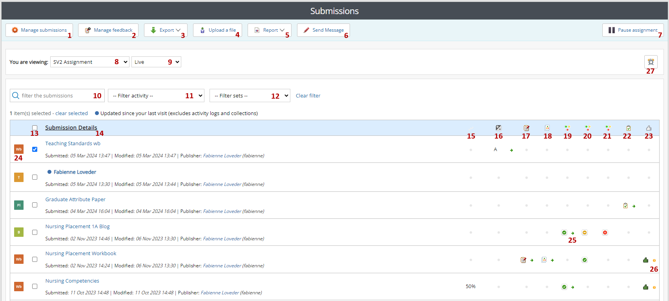This screenshot has height=301, width=669.
Task: Open the SV2 Assignment dropdown
Action: click(89, 62)
